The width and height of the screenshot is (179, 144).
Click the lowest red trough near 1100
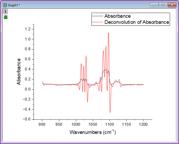click(110, 113)
